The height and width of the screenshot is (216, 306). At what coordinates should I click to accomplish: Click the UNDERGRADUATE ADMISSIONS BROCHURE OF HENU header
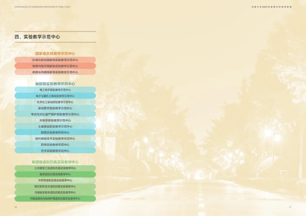42,7
